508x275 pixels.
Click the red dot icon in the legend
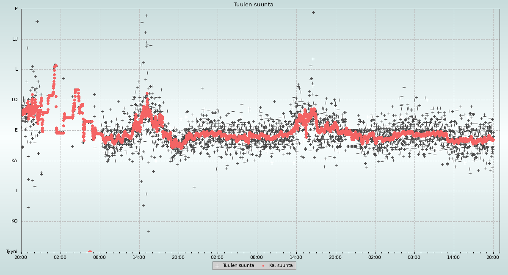click(263, 266)
